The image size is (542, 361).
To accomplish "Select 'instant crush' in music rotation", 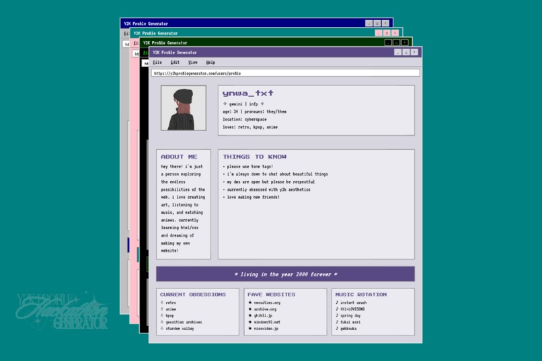I will (351, 303).
